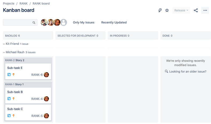Collapse the Michael Rauh swimlane
This screenshot has width=211, height=124.
pos(4,52)
